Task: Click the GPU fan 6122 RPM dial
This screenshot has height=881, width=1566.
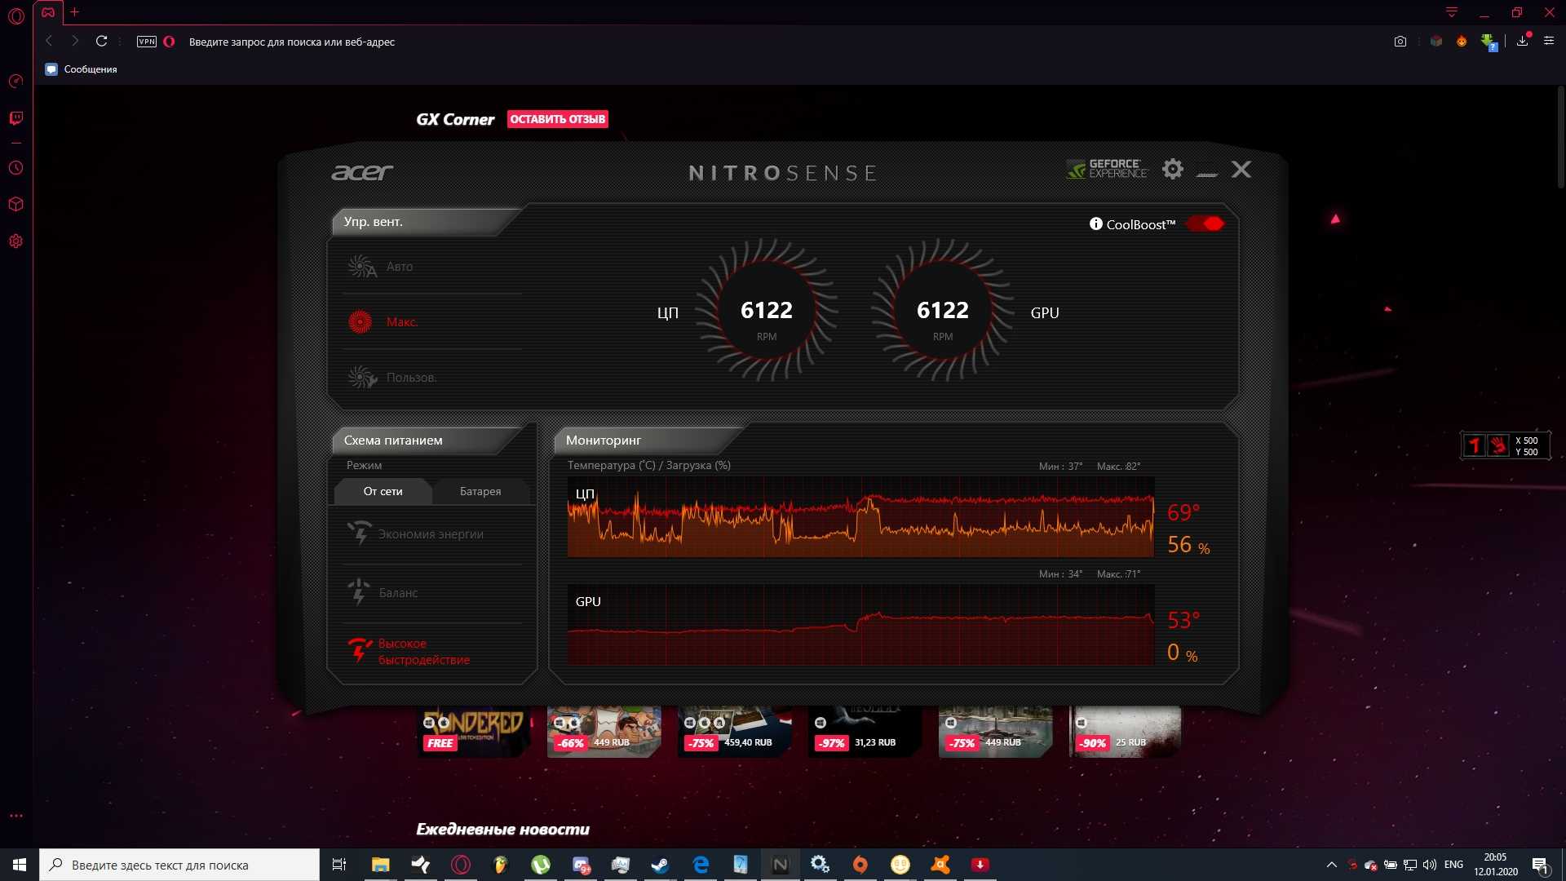Action: click(943, 311)
